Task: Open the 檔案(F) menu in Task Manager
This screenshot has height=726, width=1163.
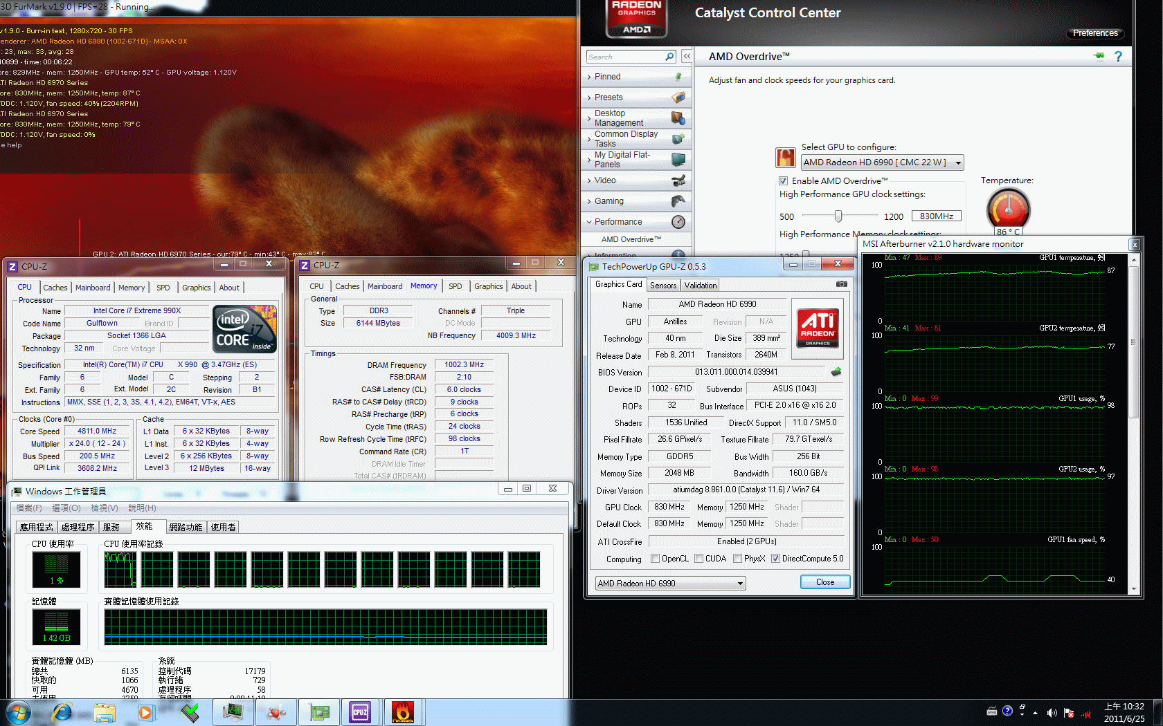Action: click(x=29, y=508)
